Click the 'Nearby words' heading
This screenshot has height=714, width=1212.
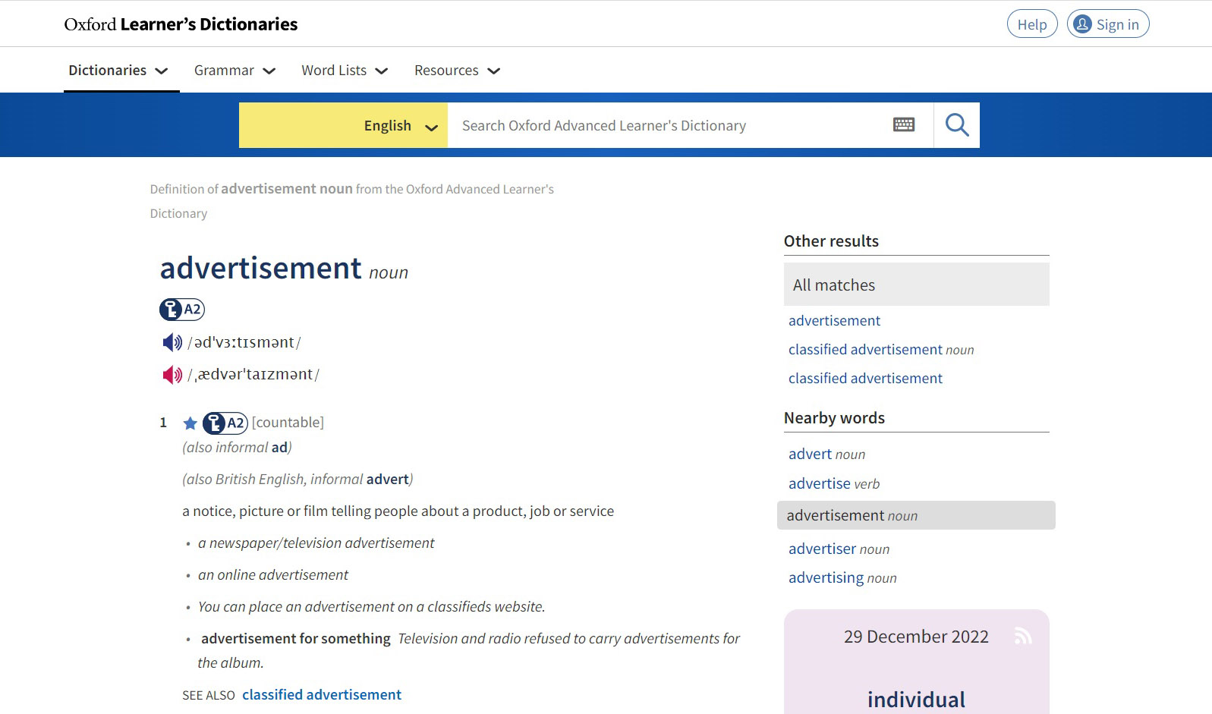tap(834, 418)
